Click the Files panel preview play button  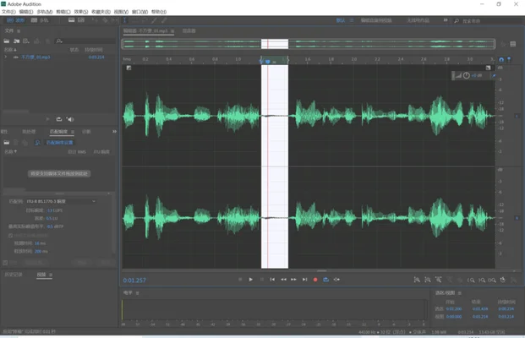point(47,119)
